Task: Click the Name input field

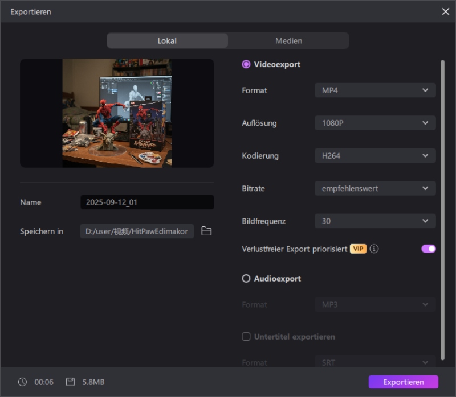Action: (147, 202)
